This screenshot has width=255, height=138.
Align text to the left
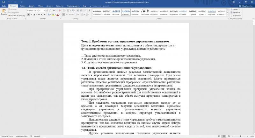(x=64, y=15)
